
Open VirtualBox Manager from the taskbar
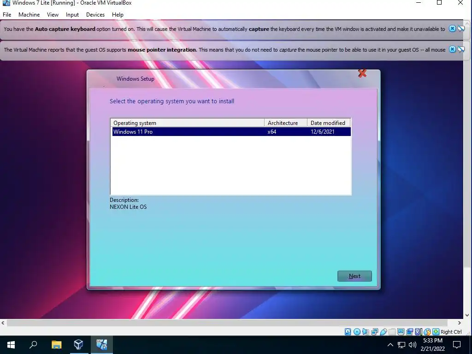pyautogui.click(x=78, y=345)
